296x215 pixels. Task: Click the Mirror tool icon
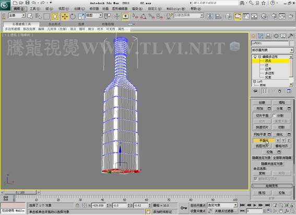point(210,16)
